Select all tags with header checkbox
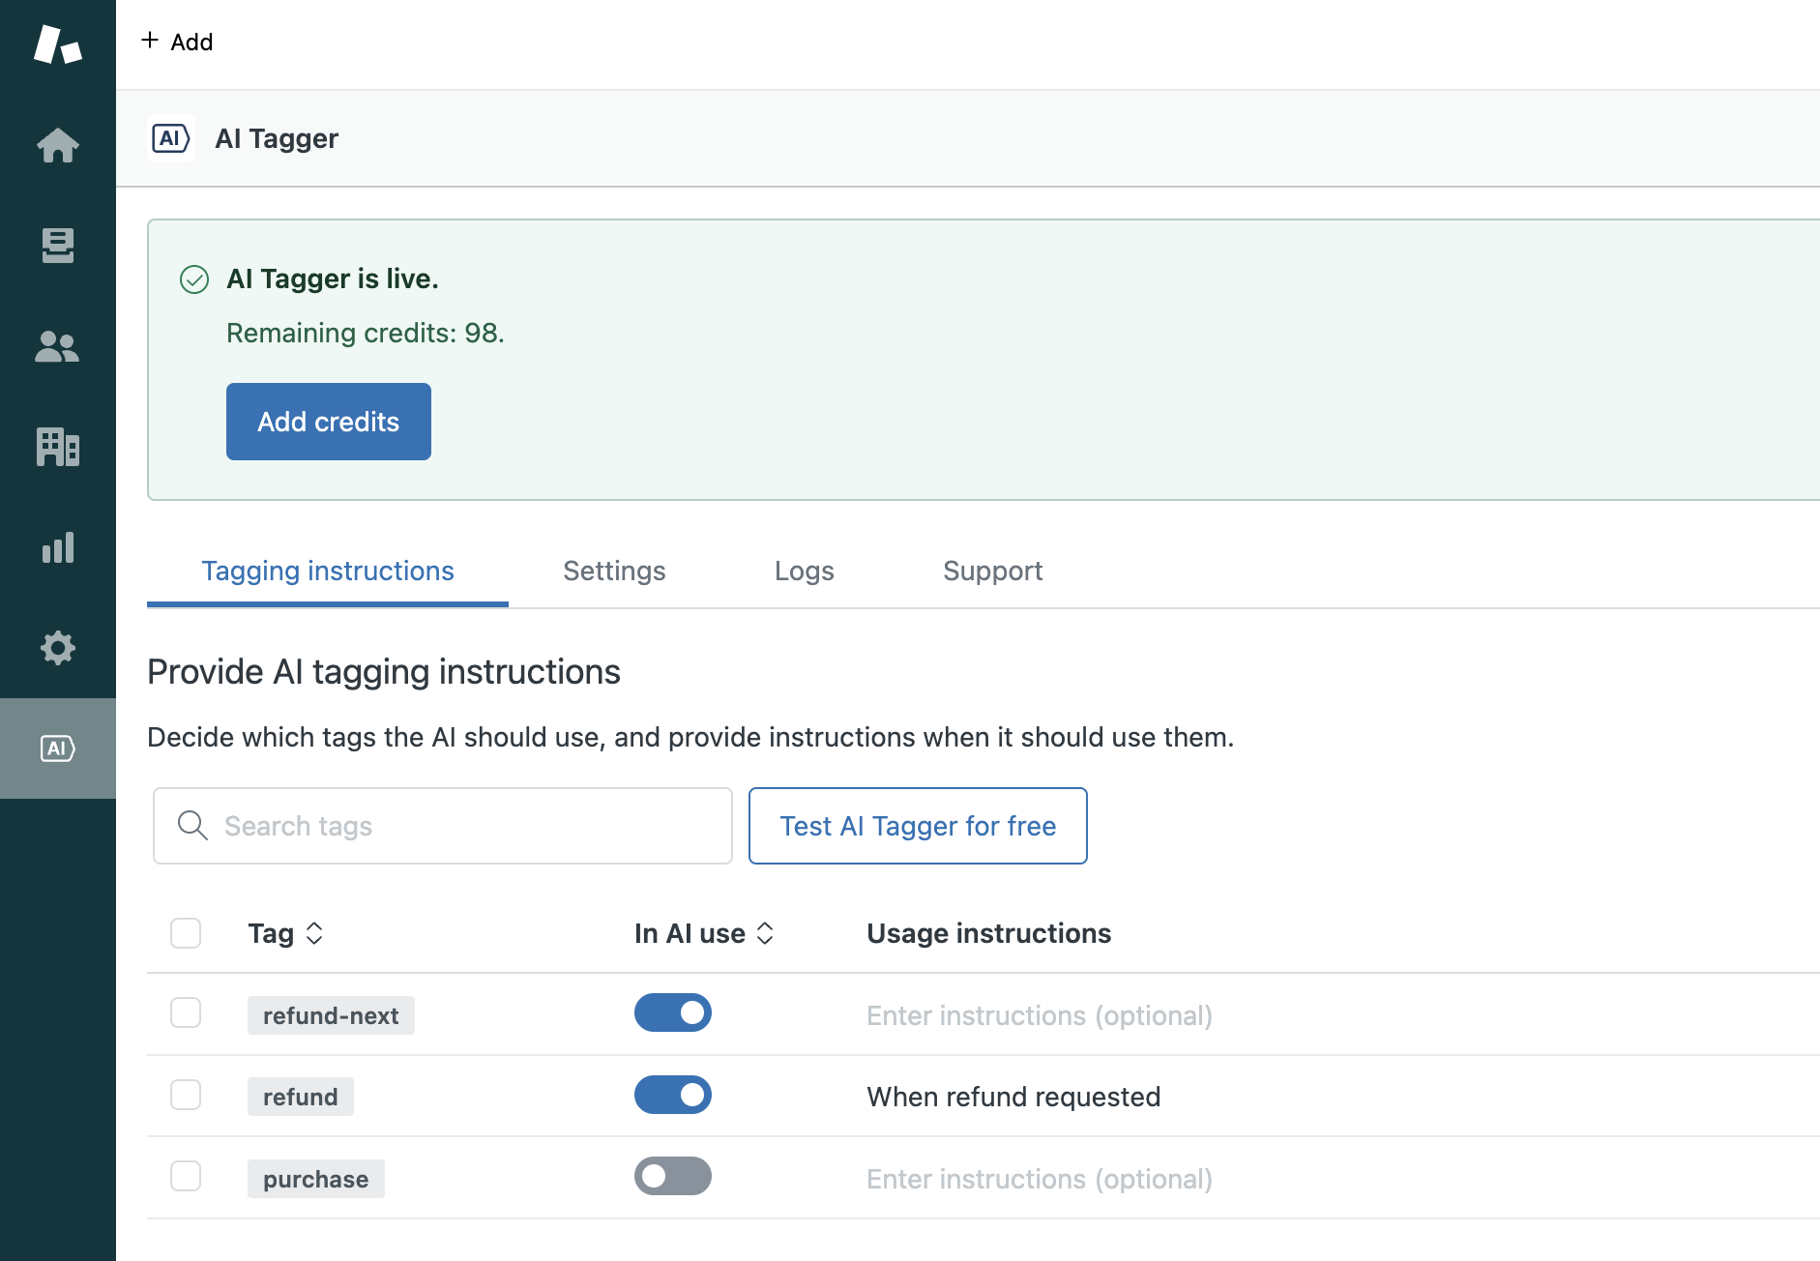This screenshot has height=1261, width=1820. click(x=186, y=933)
